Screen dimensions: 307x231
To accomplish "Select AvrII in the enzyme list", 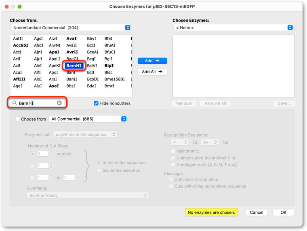I will click(x=72, y=52).
